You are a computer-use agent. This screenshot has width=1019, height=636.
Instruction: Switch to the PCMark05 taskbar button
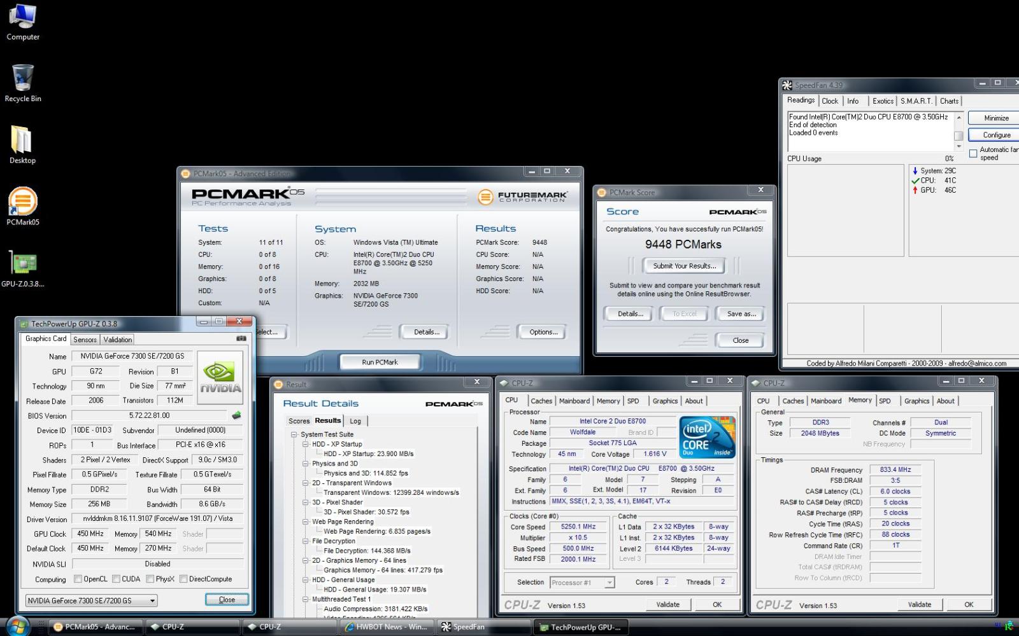pos(96,627)
